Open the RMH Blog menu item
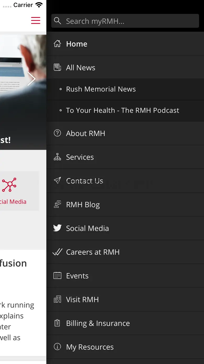This screenshot has width=204, height=364. click(x=83, y=204)
